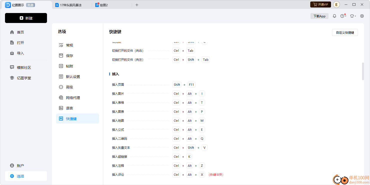Click the 插入二维码 shortcut label
Image resolution: width=370 pixels, height=185 pixels.
(x=119, y=139)
